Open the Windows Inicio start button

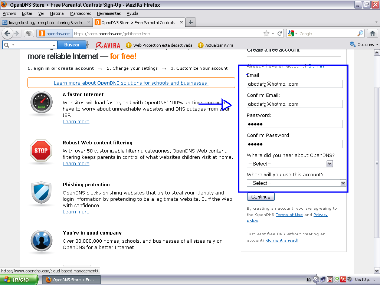coord(19,279)
